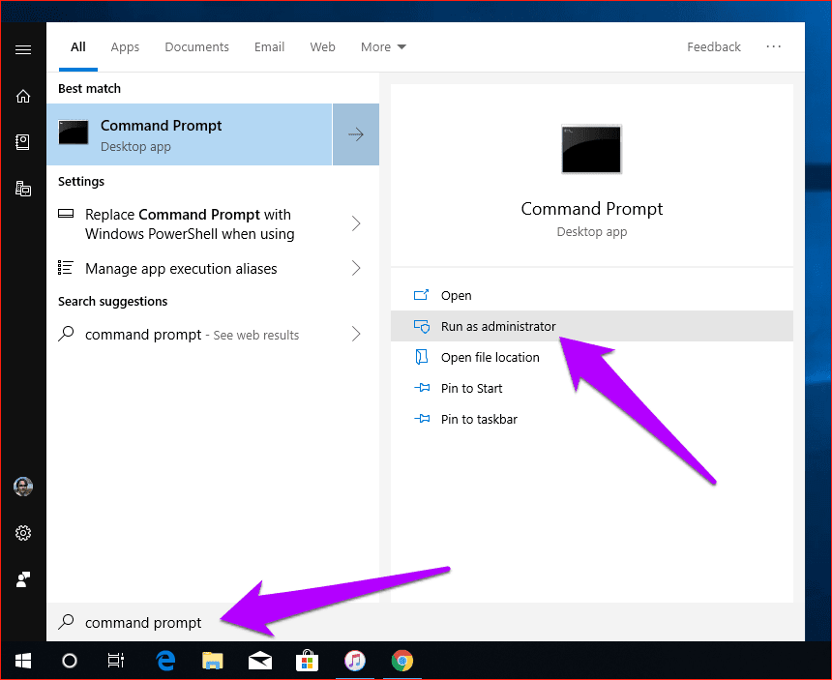Open the user account avatar
This screenshot has width=832, height=680.
[23, 487]
